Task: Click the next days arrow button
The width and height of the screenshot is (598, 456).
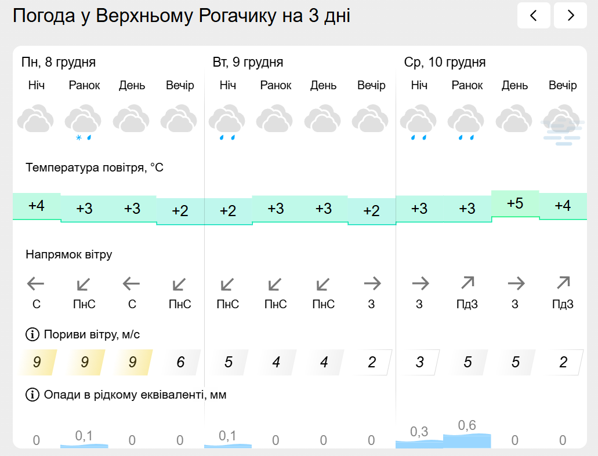Action: click(570, 16)
